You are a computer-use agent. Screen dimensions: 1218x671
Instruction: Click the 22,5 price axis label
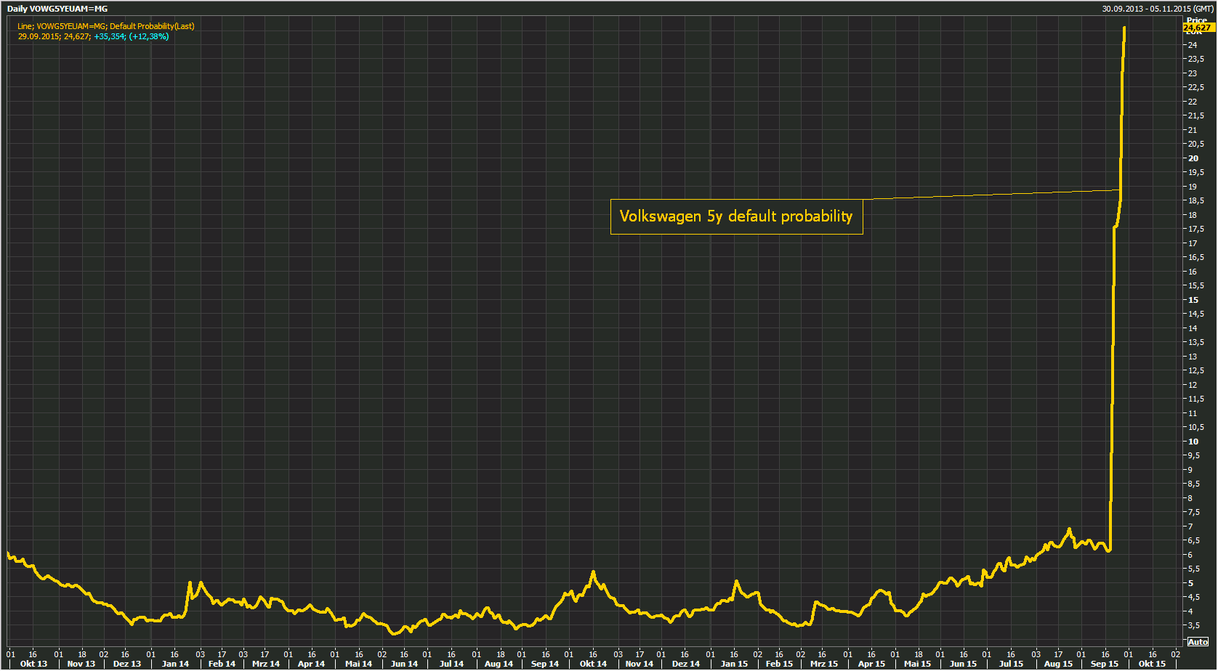pyautogui.click(x=1195, y=87)
